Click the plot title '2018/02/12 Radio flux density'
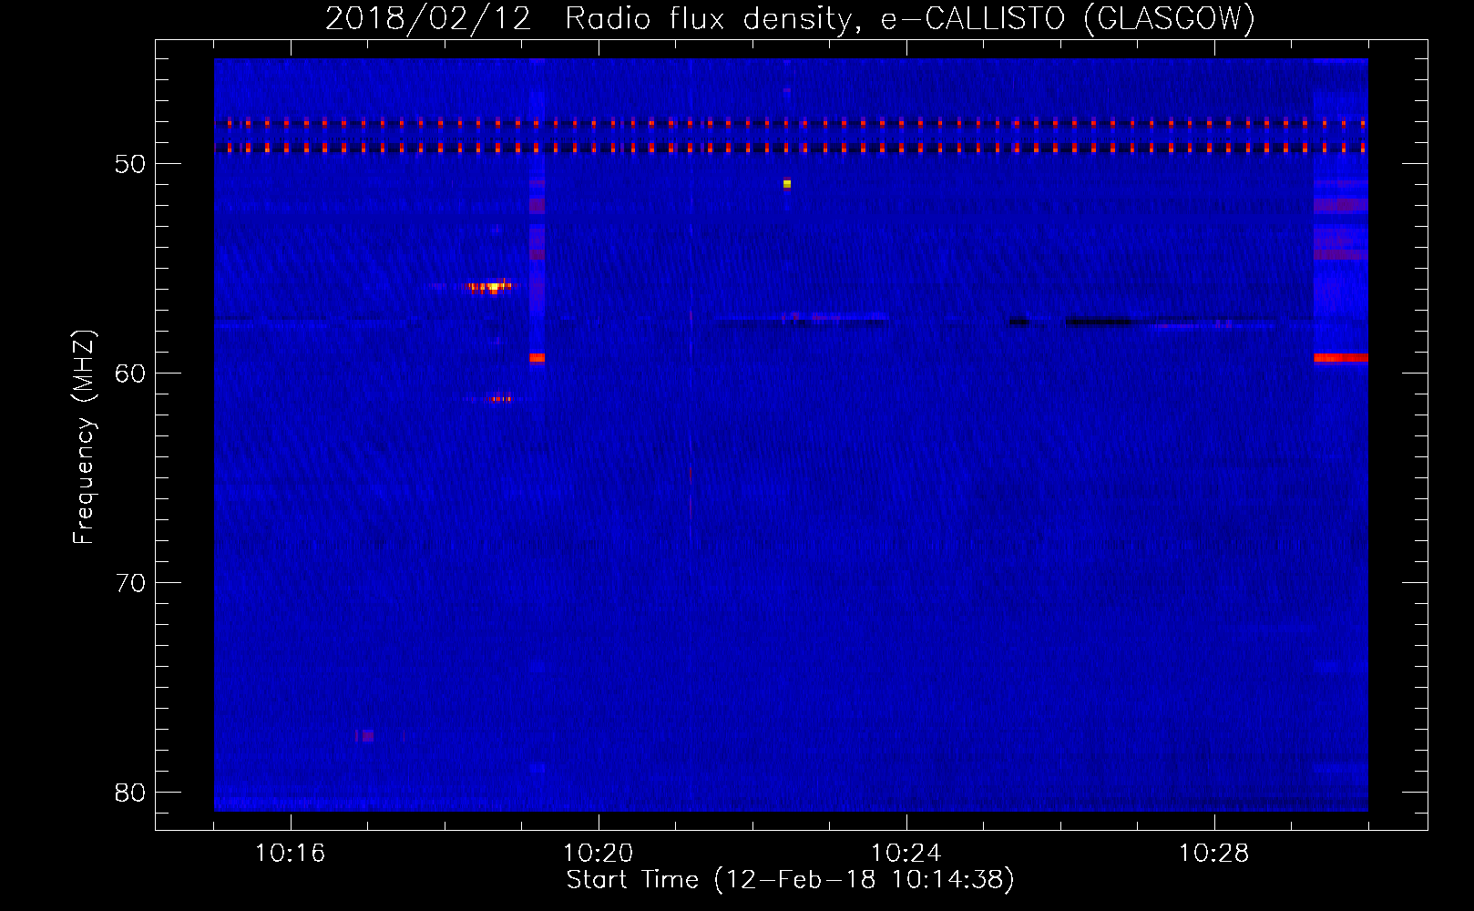 (x=790, y=18)
